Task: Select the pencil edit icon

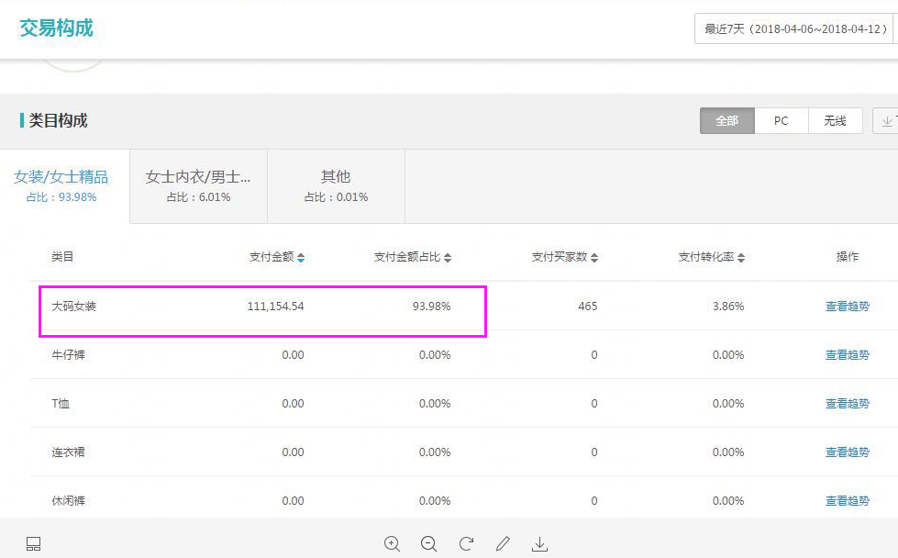Action: [x=503, y=543]
